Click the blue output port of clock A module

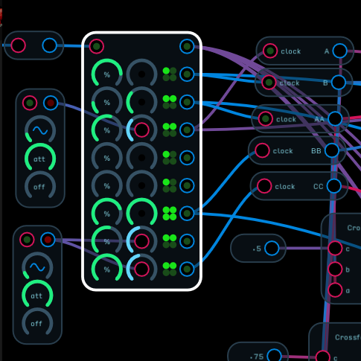(339, 51)
